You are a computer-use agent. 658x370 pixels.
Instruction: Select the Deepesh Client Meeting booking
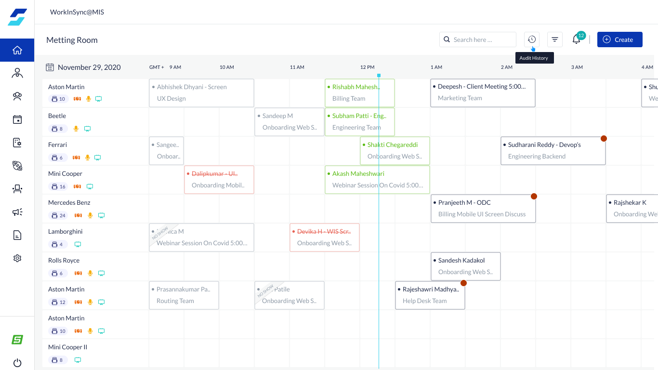483,93
